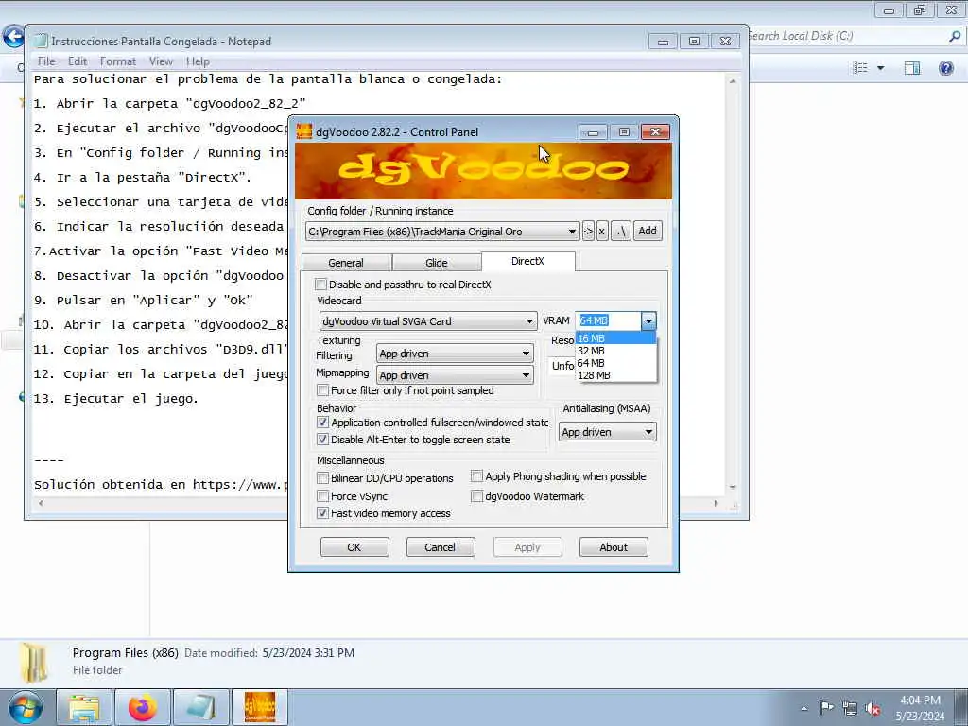The image size is (968, 726).
Task: Click the muted volume tray icon
Action: tap(873, 708)
